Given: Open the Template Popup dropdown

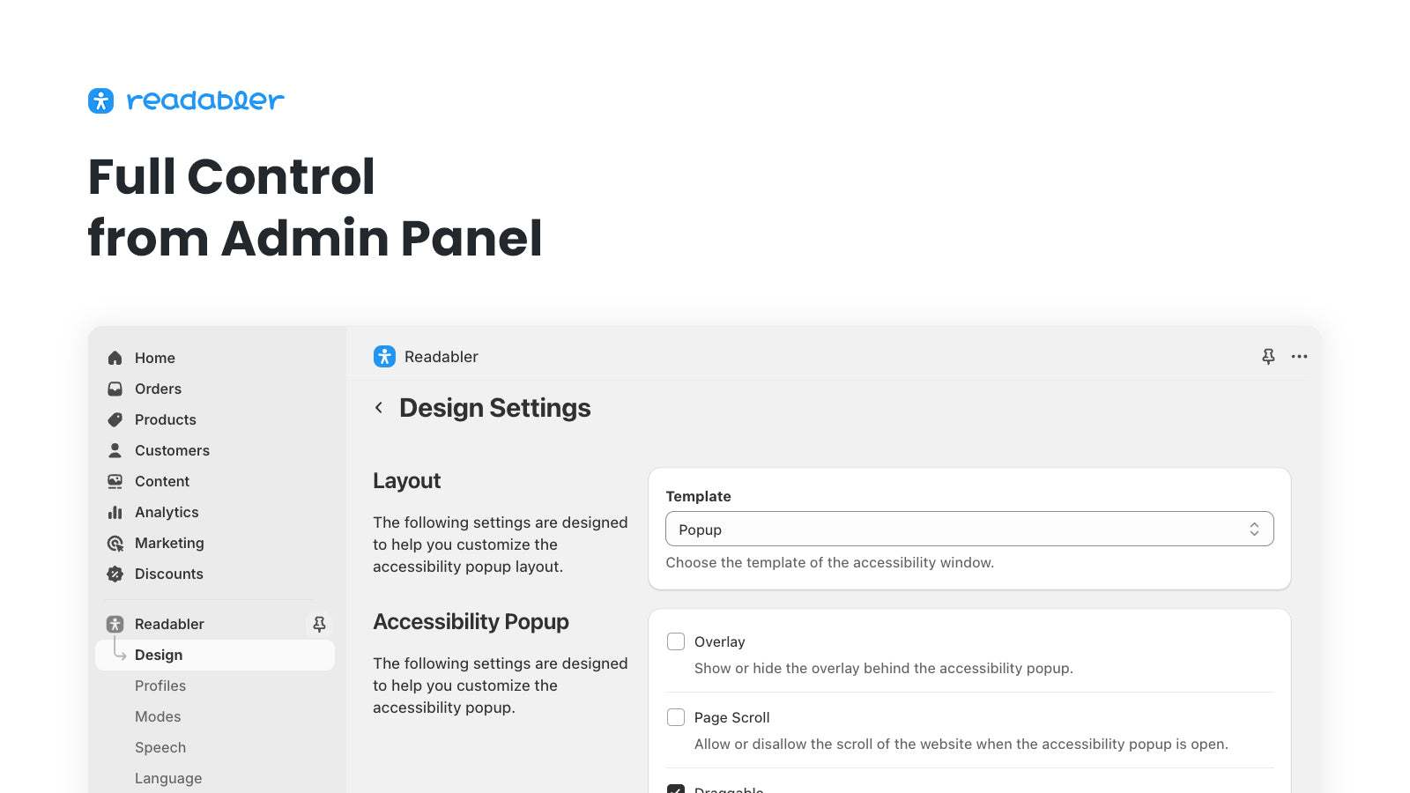Looking at the screenshot, I should pos(969,529).
